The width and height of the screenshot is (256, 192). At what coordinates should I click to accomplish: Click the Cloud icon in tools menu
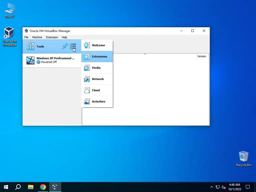(87, 90)
